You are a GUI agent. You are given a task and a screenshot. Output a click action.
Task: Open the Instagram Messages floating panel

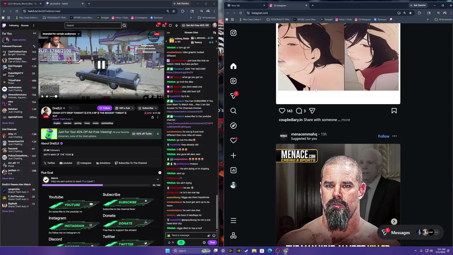411,232
